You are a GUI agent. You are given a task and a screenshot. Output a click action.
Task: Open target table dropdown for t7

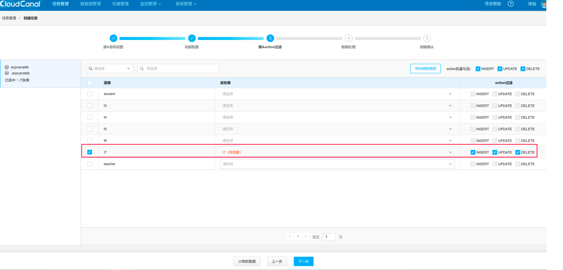click(337, 152)
